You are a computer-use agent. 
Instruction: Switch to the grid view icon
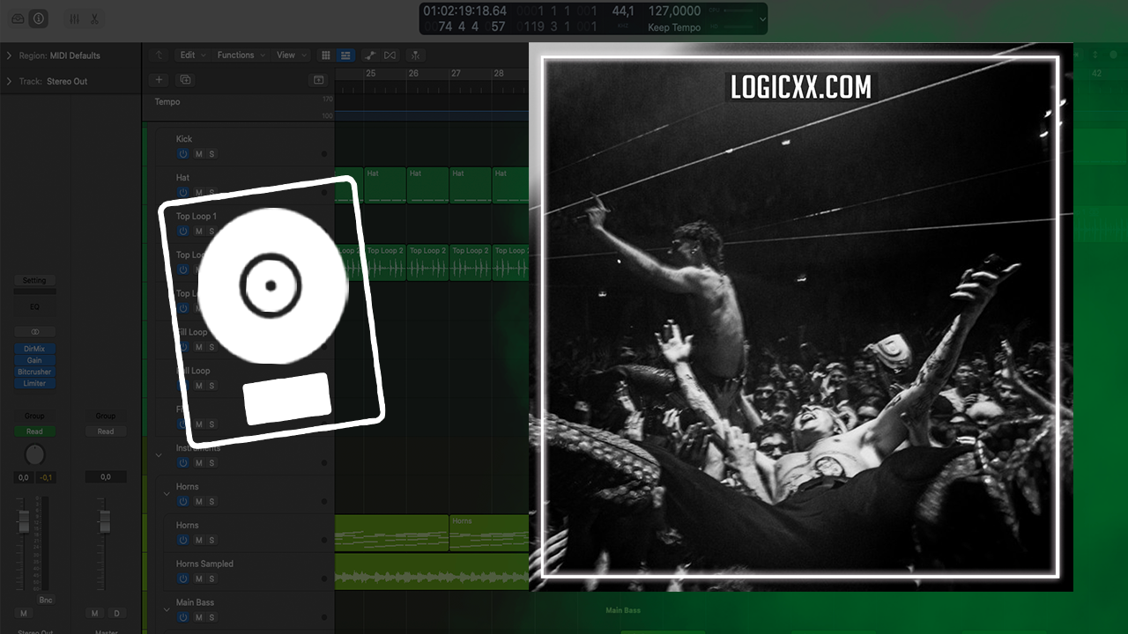pos(325,55)
